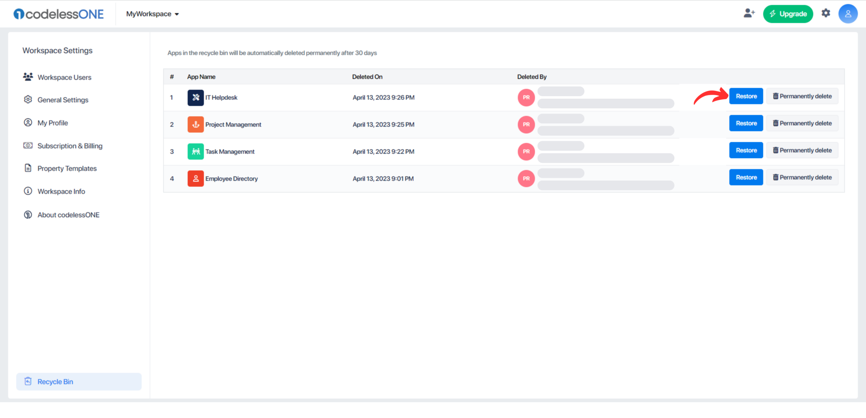Click the General Settings gear icon
The height and width of the screenshot is (418, 866).
[x=28, y=99]
